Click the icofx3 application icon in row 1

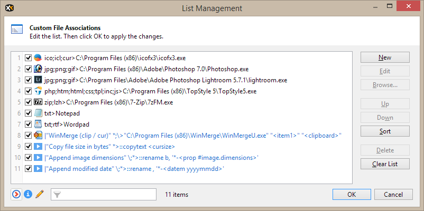click(38, 57)
